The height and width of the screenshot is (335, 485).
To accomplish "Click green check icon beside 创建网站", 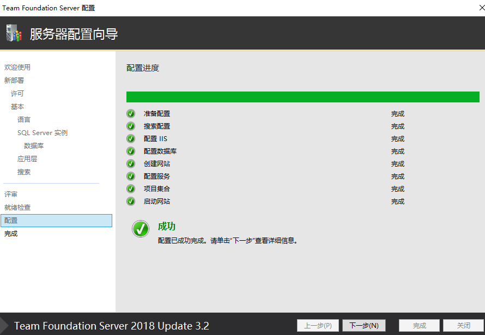I will point(131,164).
